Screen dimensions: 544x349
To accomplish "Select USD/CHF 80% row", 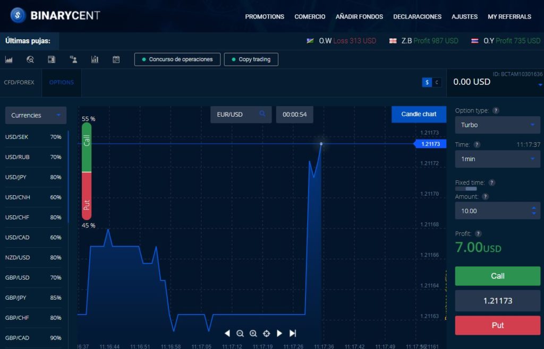I will point(33,217).
